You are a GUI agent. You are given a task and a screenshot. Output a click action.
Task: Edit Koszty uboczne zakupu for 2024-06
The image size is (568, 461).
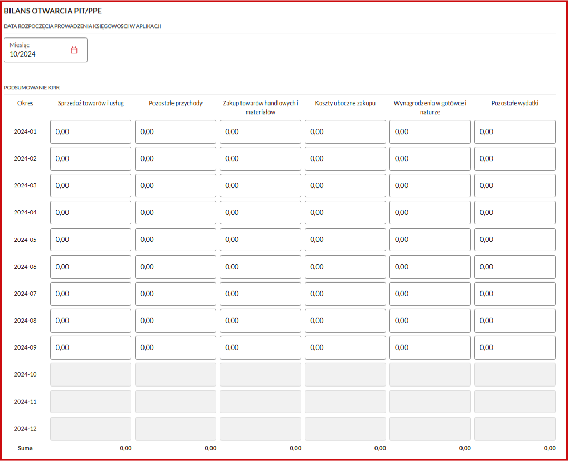tap(345, 267)
